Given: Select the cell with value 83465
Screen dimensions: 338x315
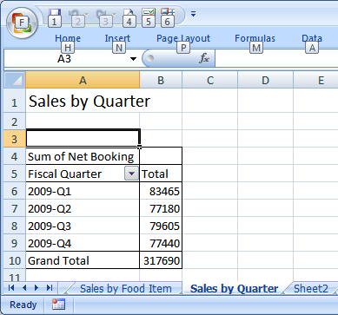Looking at the screenshot, I should 161,191.
